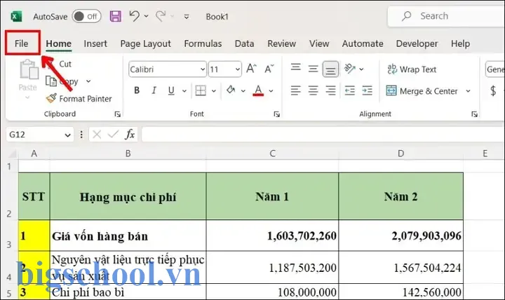Open the Review tab

pyautogui.click(x=281, y=43)
